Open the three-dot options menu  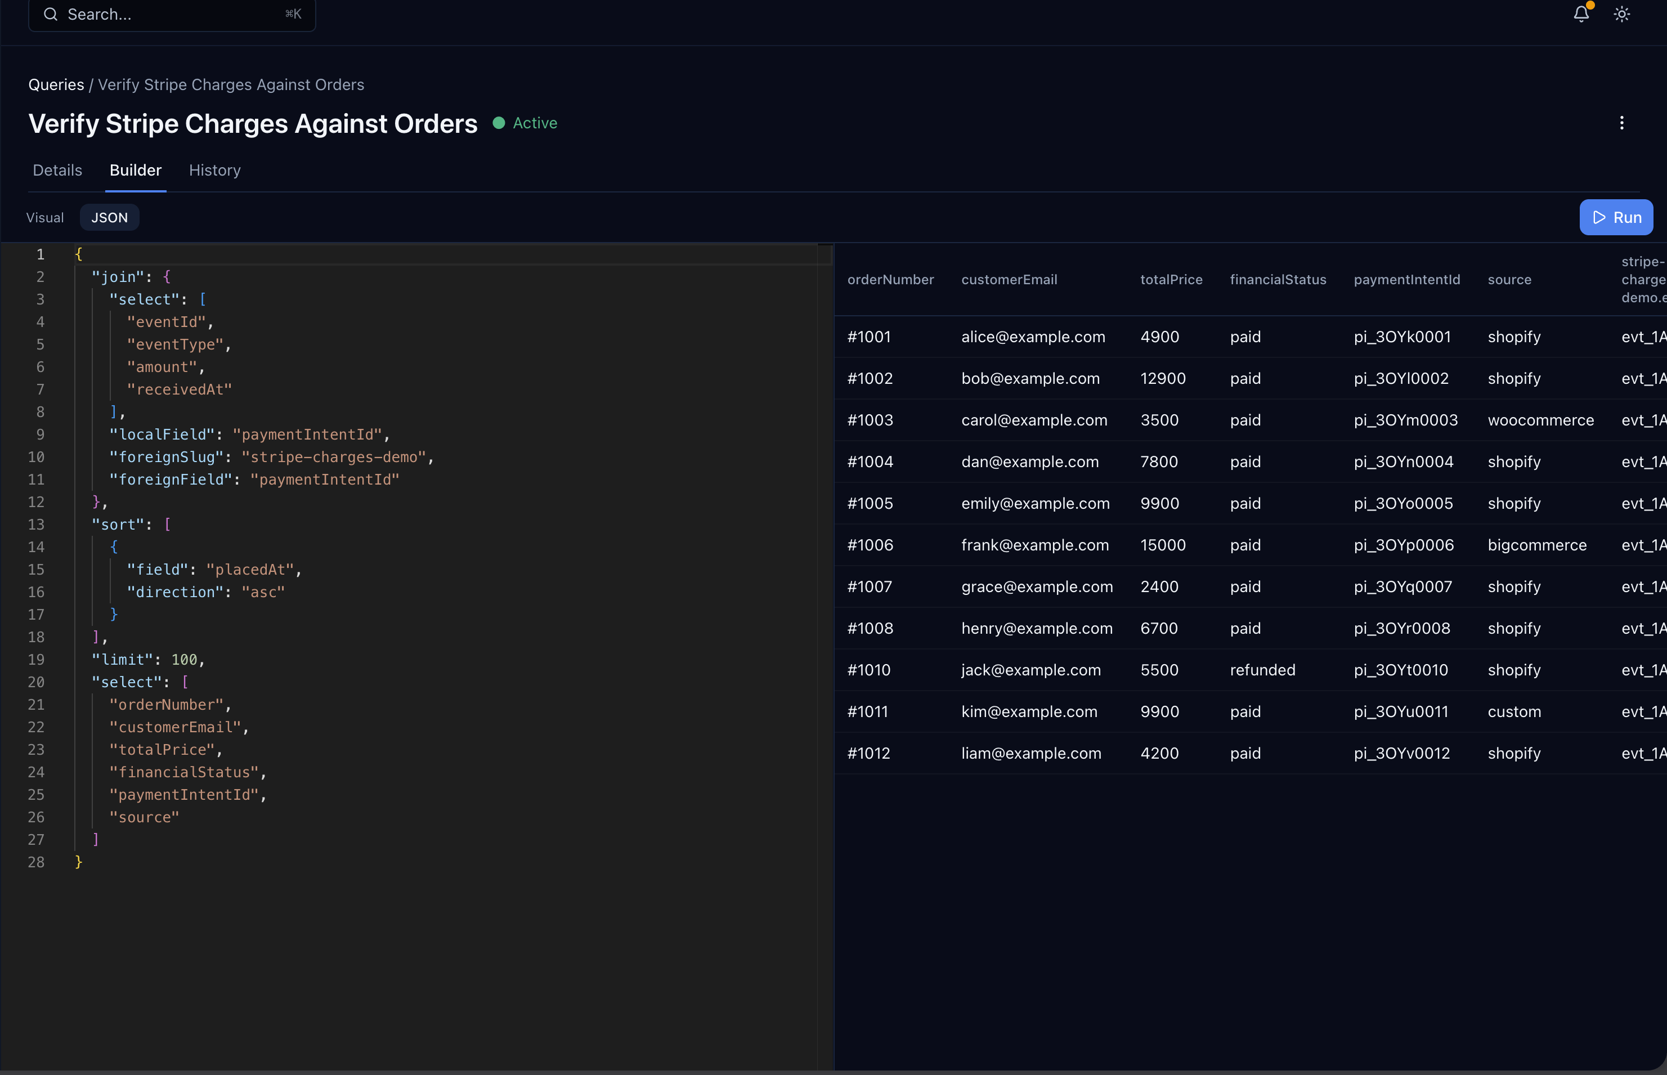click(x=1621, y=123)
